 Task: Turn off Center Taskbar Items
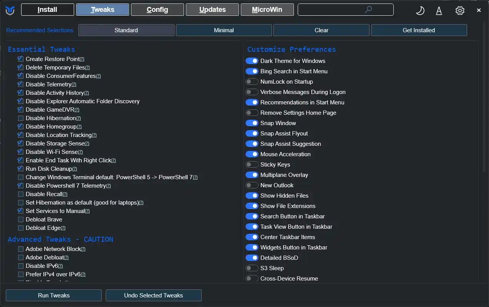click(252, 237)
